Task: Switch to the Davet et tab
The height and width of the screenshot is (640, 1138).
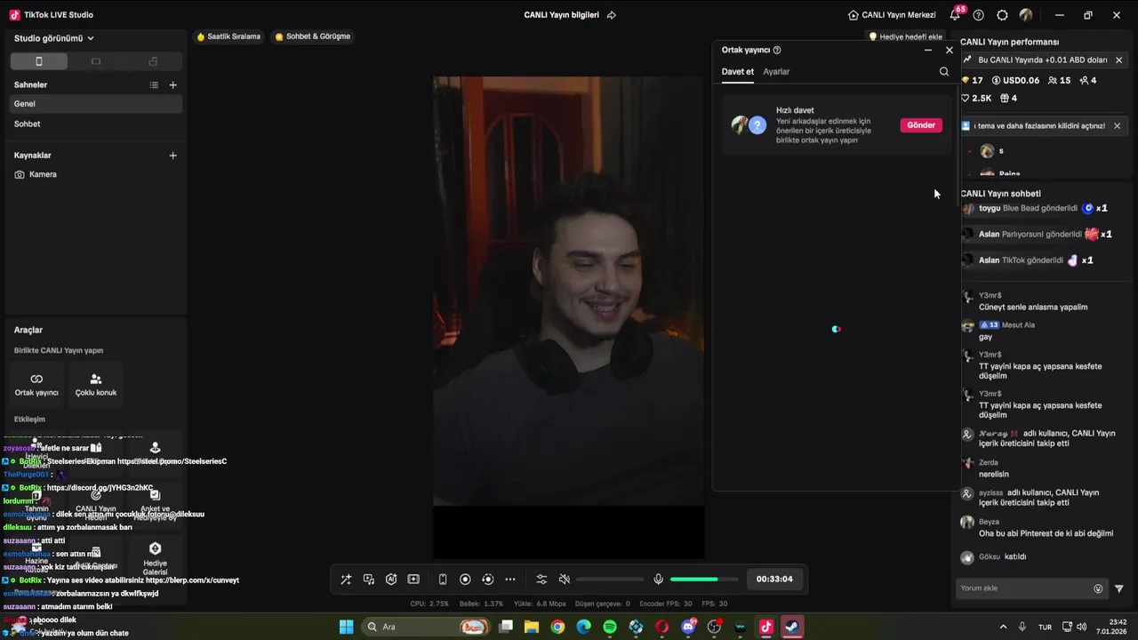Action: [738, 72]
